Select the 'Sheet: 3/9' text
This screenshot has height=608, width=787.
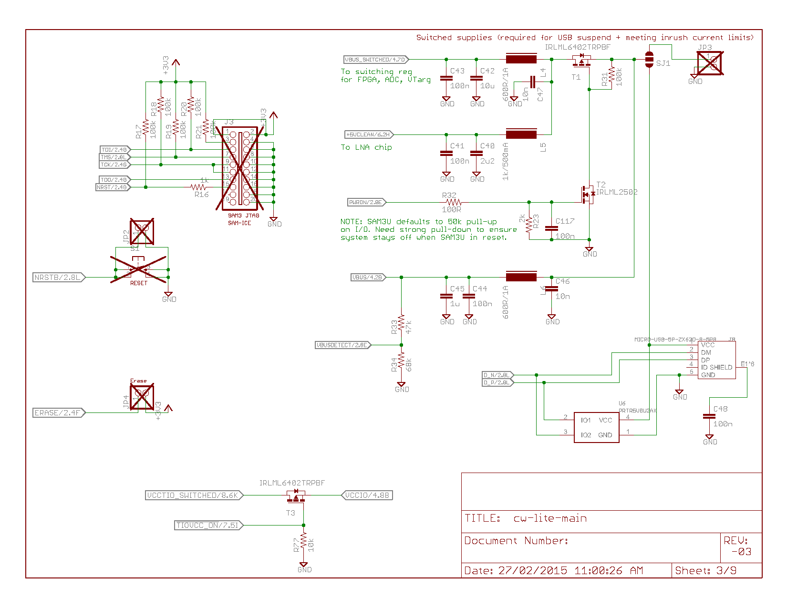point(705,570)
